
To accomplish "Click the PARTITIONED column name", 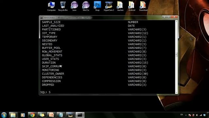I will [x=51, y=29].
